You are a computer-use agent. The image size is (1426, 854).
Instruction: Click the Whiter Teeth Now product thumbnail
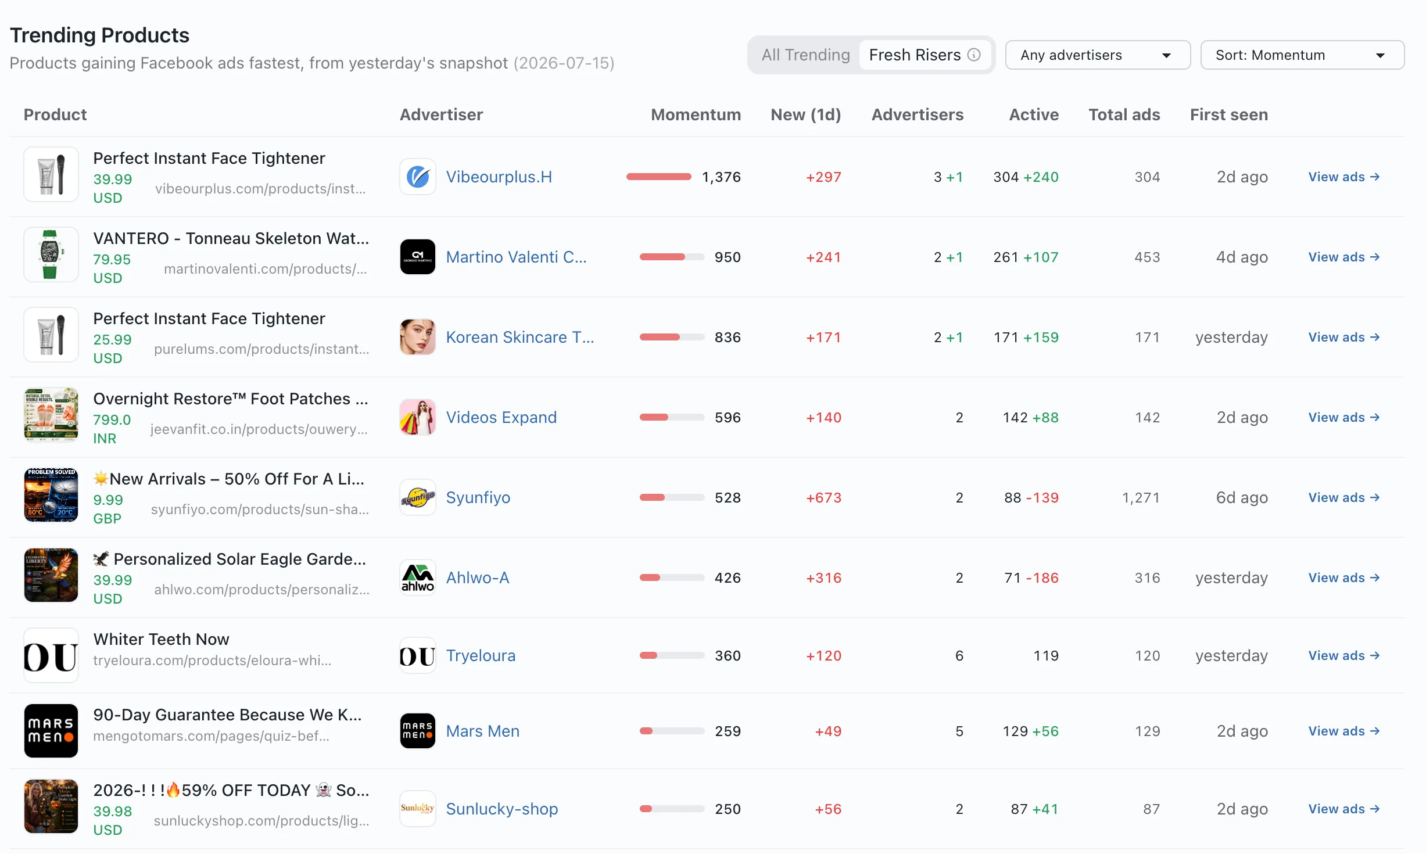pos(51,655)
